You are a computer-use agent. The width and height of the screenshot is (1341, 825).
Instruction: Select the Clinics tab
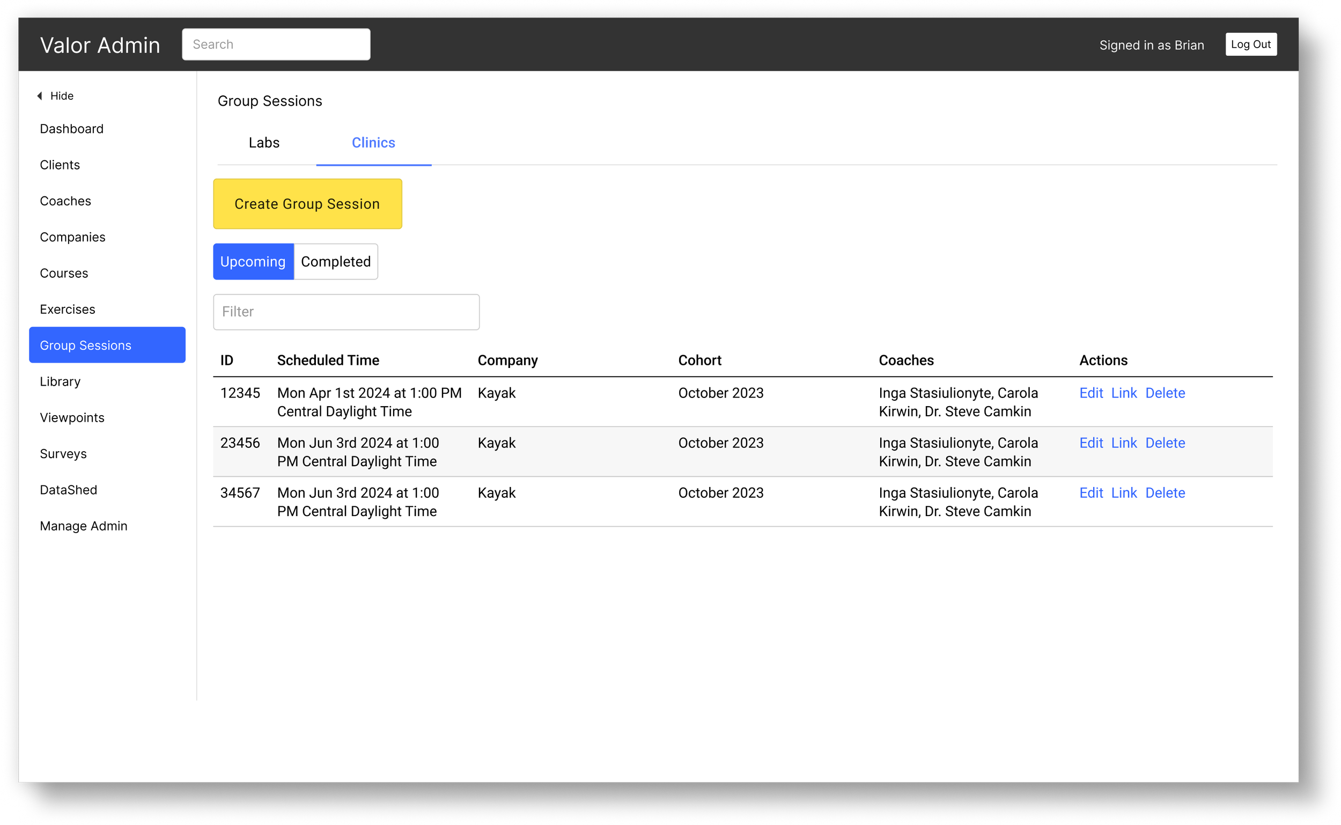(373, 142)
